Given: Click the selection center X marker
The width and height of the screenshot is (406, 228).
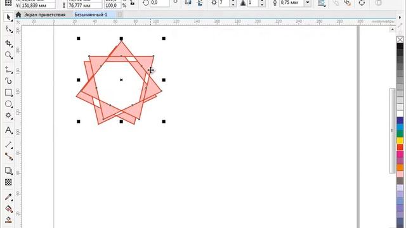Looking at the screenshot, I should click(x=121, y=80).
